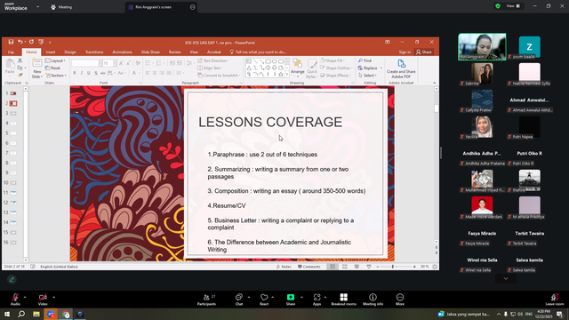The image size is (569, 320).
Task: Toggle Italic formatting
Action: 82,73
